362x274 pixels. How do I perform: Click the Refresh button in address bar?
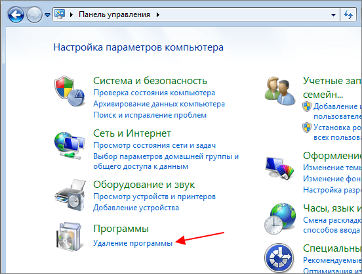coord(348,15)
